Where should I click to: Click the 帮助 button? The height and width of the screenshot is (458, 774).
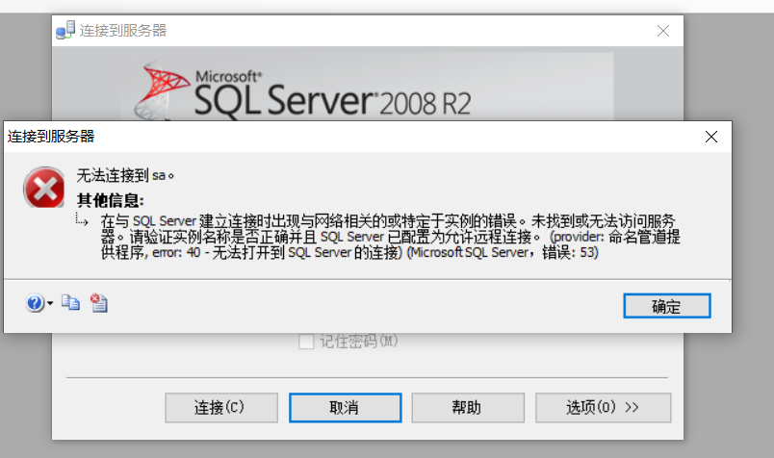pyautogui.click(x=468, y=408)
